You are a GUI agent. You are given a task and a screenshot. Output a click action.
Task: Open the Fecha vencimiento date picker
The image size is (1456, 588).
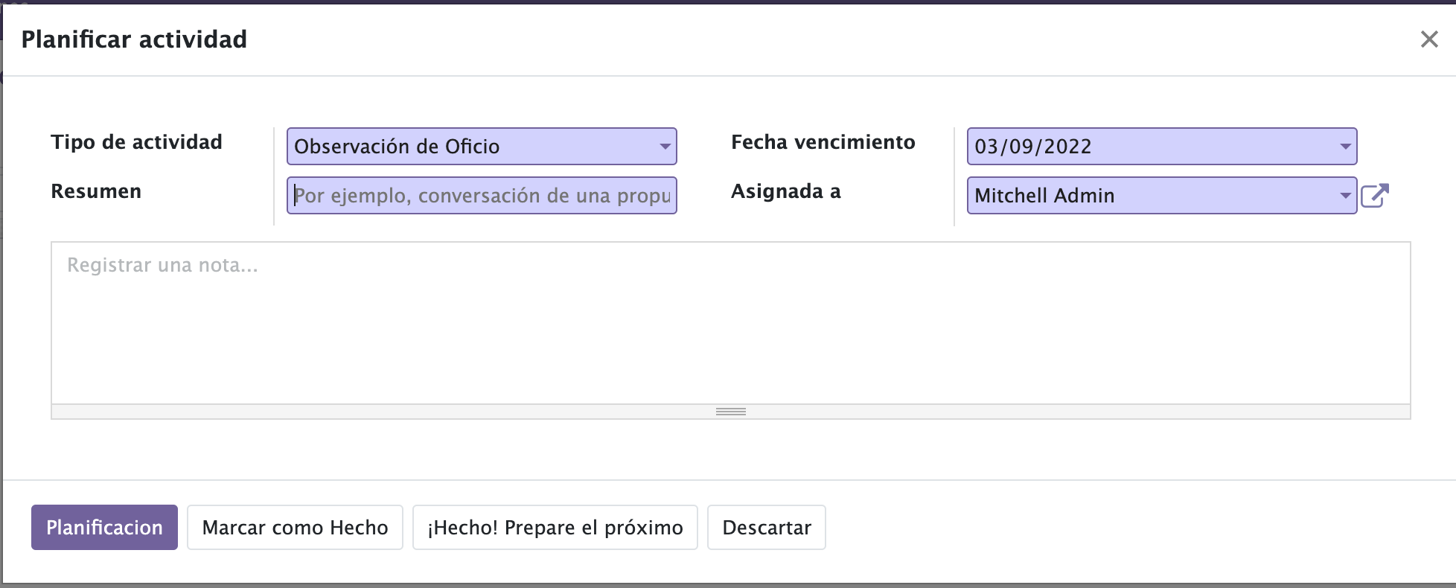1161,147
